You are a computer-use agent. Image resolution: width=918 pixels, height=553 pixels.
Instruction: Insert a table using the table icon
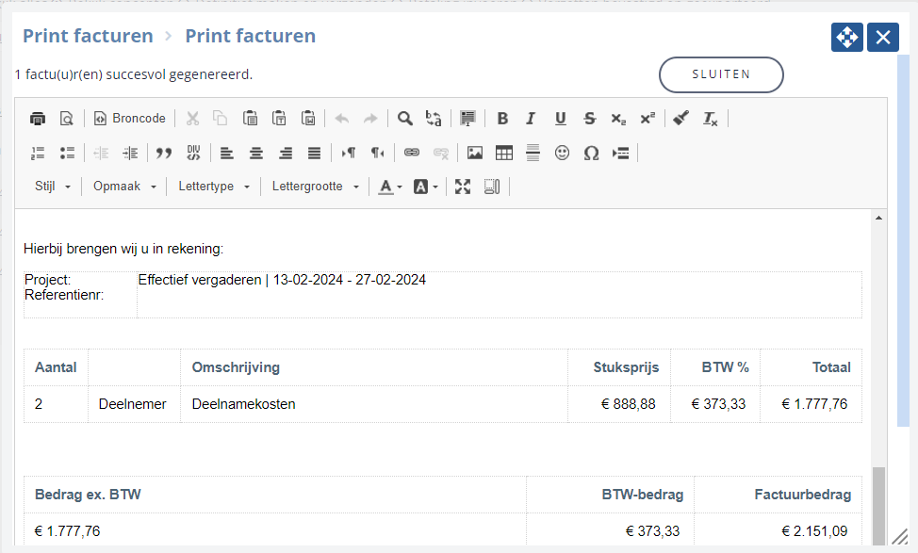click(503, 154)
